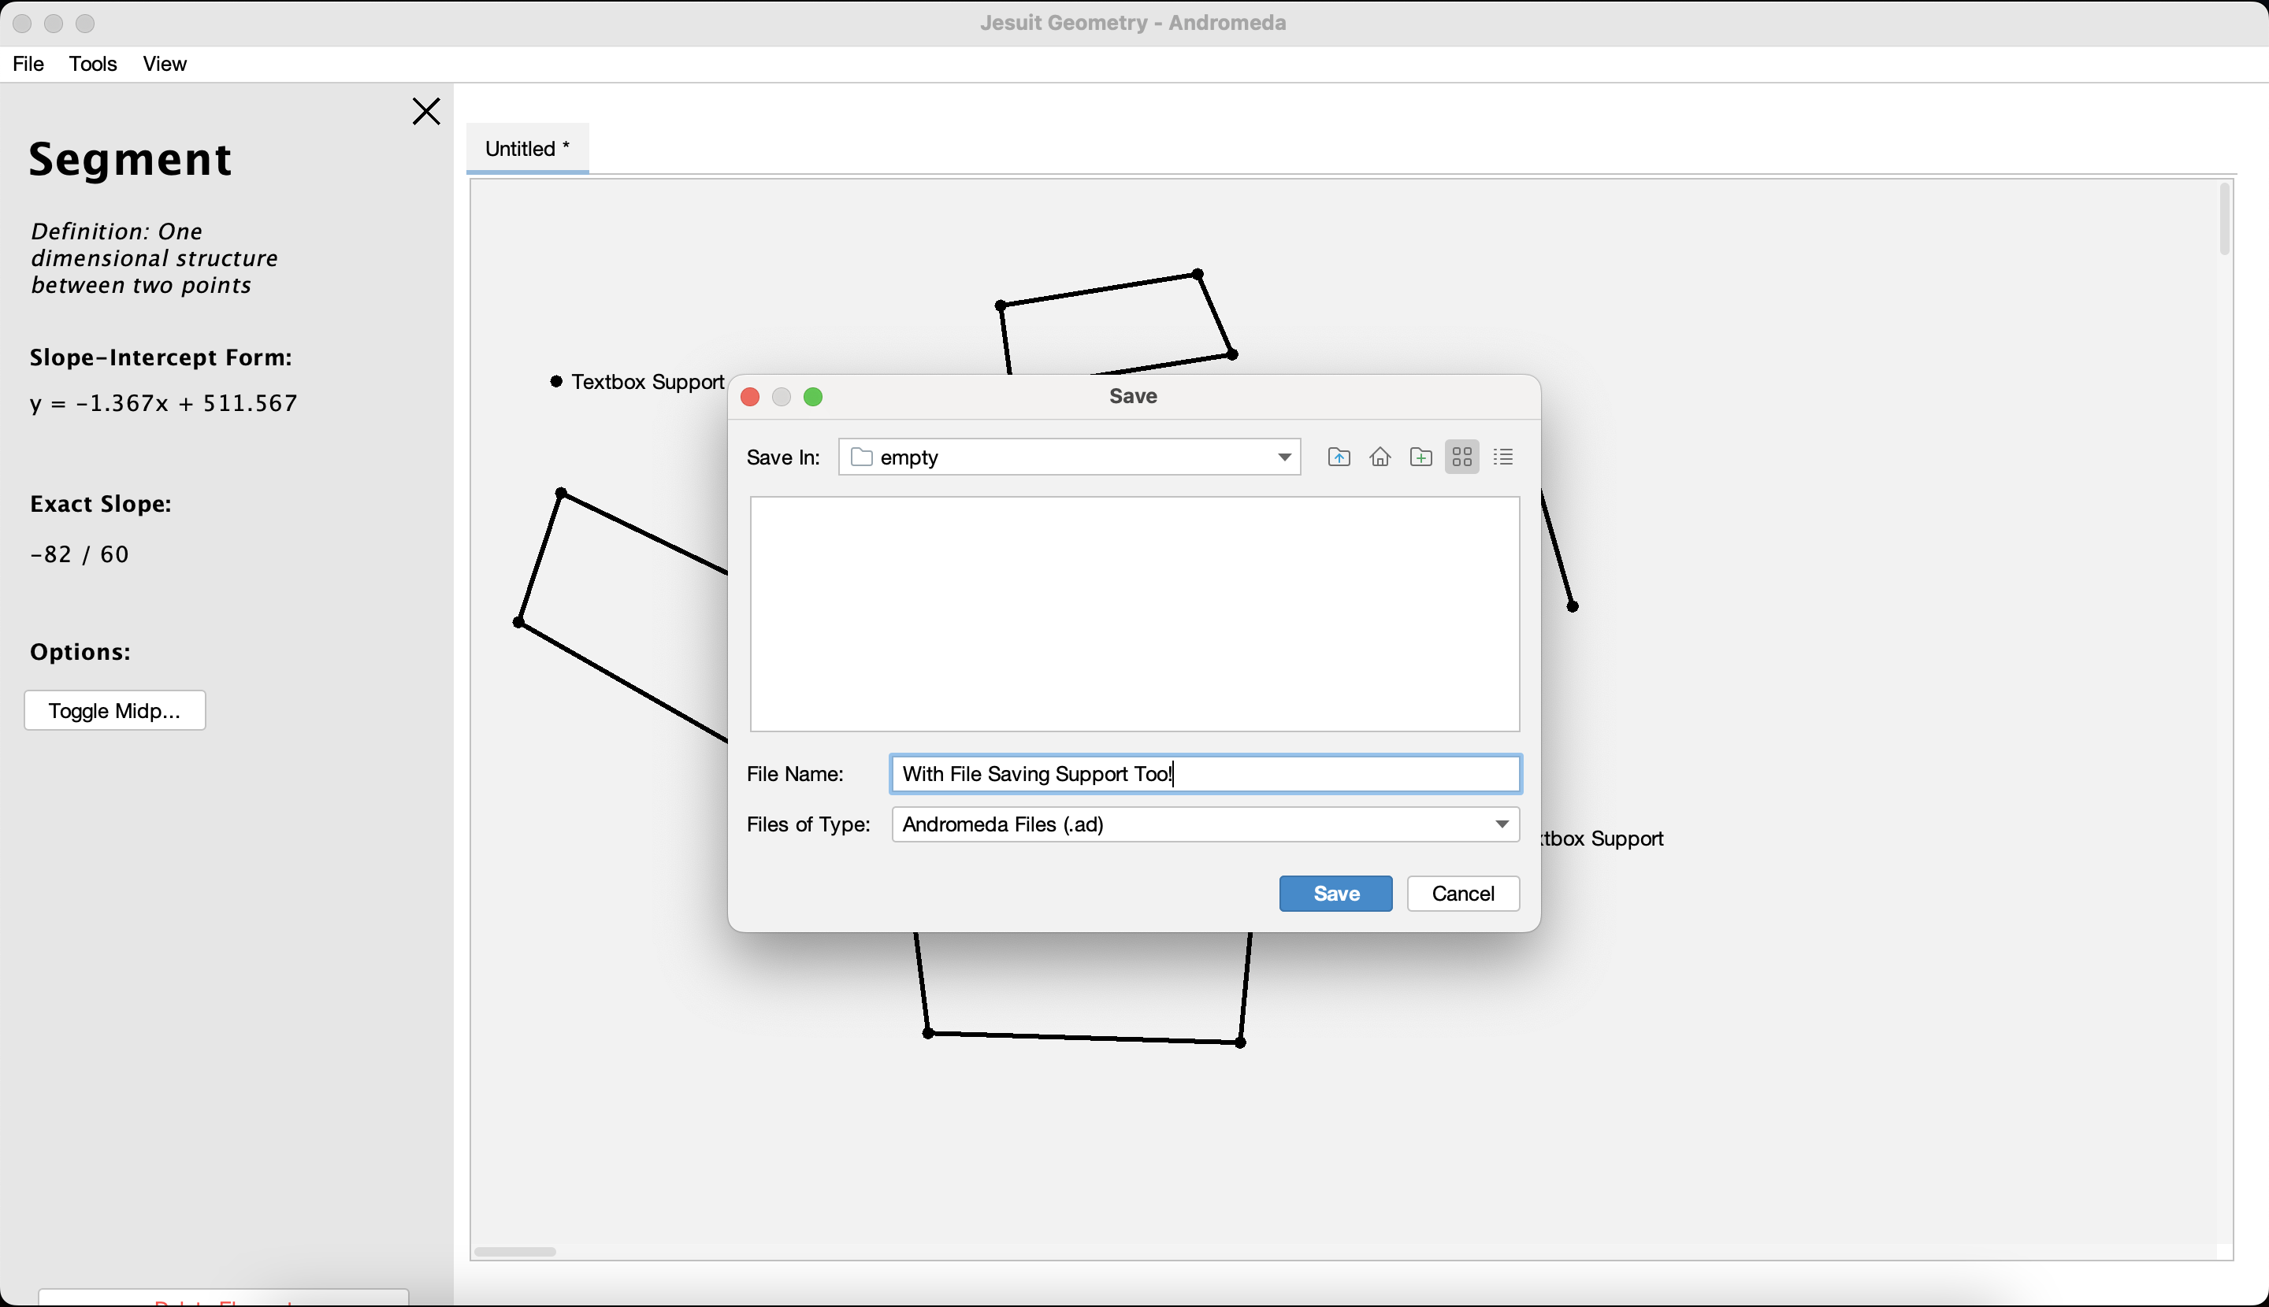The width and height of the screenshot is (2269, 1307).
Task: Click the canvas horizontal scrollbar thumb
Action: (515, 1251)
